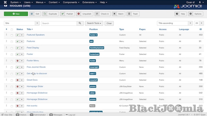The height and width of the screenshot is (116, 207).
Task: Open the Extensions menu
Action: [x=90, y=2]
